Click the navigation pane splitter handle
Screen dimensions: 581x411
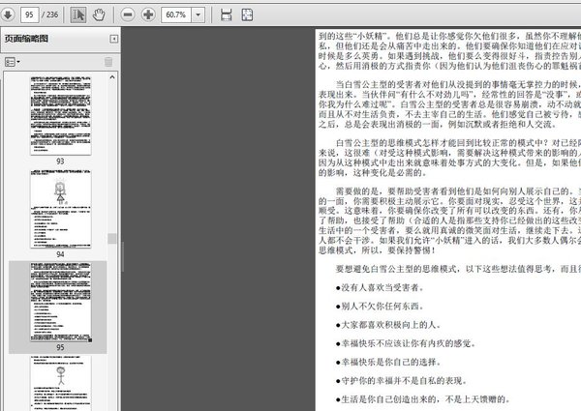click(x=123, y=256)
